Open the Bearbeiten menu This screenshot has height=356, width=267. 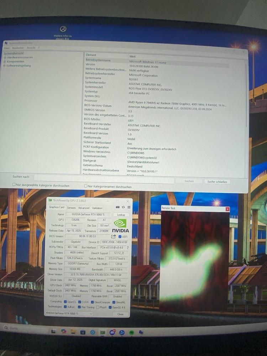coord(18,48)
